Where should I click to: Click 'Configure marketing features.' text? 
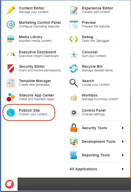pyautogui.click(x=39, y=26)
